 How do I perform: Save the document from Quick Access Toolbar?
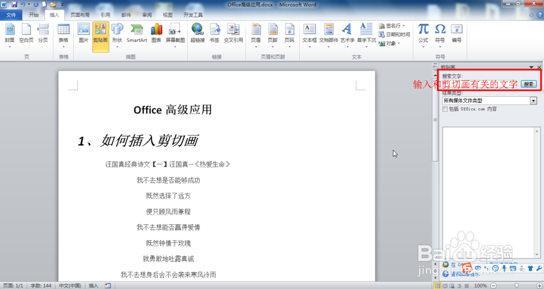point(14,4)
